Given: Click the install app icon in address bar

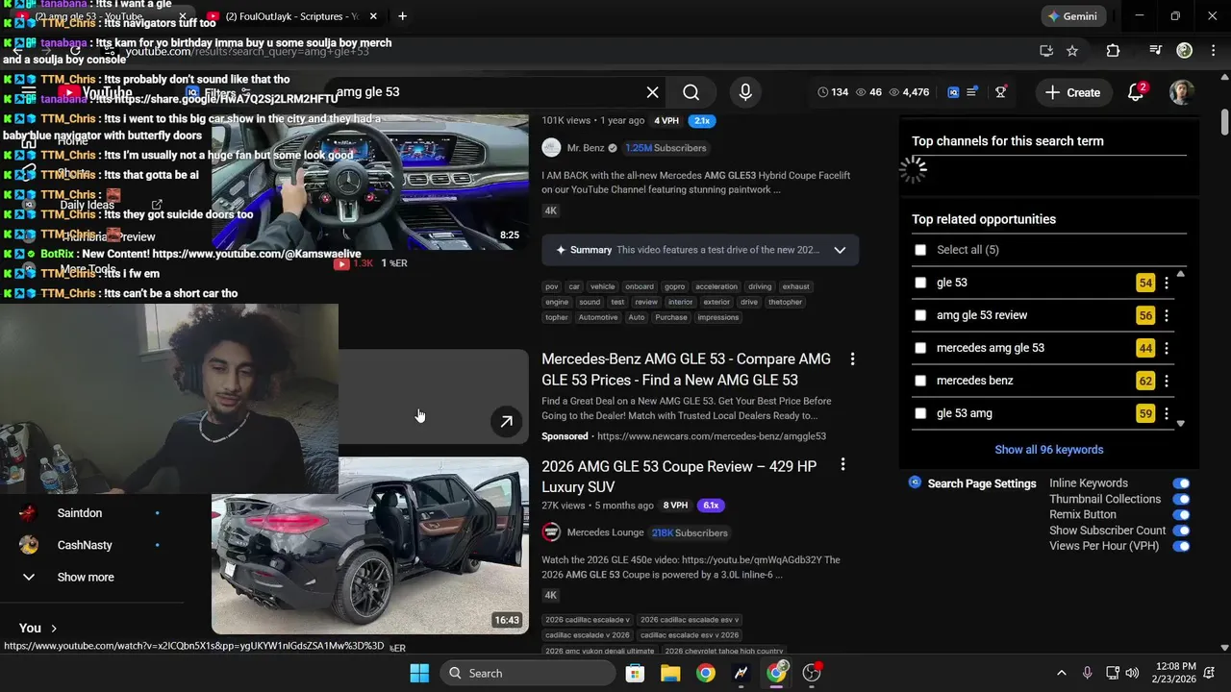Looking at the screenshot, I should pos(1046,51).
